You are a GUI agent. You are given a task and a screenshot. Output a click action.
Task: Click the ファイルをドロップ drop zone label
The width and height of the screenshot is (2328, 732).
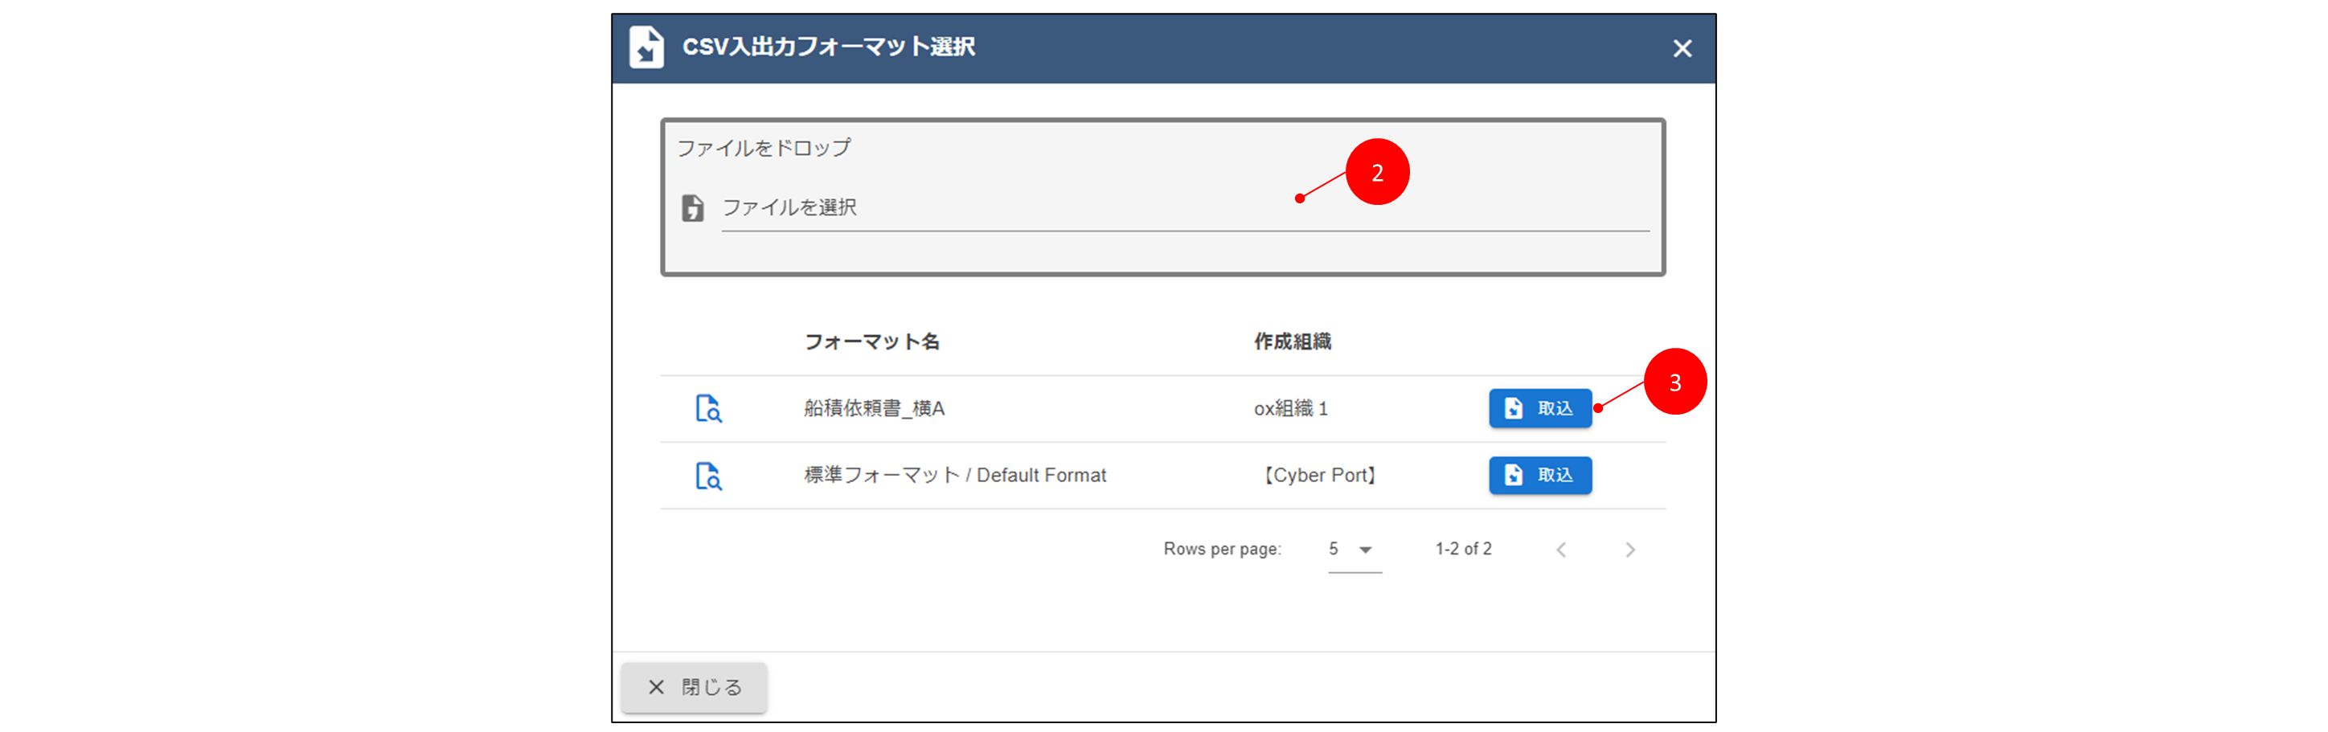pos(764,148)
